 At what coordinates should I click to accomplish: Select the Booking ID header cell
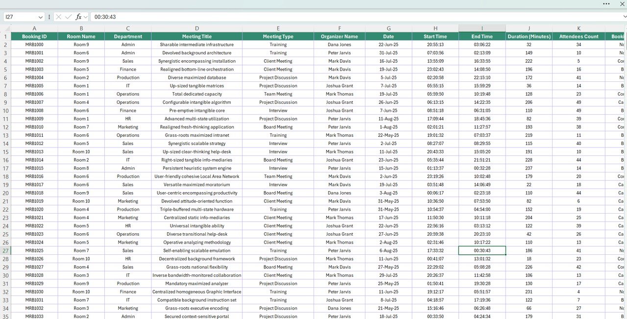[x=34, y=36]
